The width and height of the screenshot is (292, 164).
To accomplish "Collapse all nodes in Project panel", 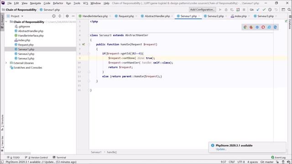I will click(x=60, y=16).
